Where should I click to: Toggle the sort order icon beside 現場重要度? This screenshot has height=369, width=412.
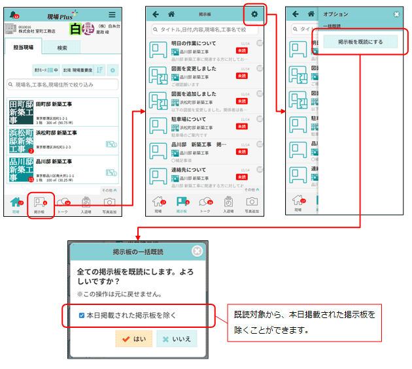point(100,70)
